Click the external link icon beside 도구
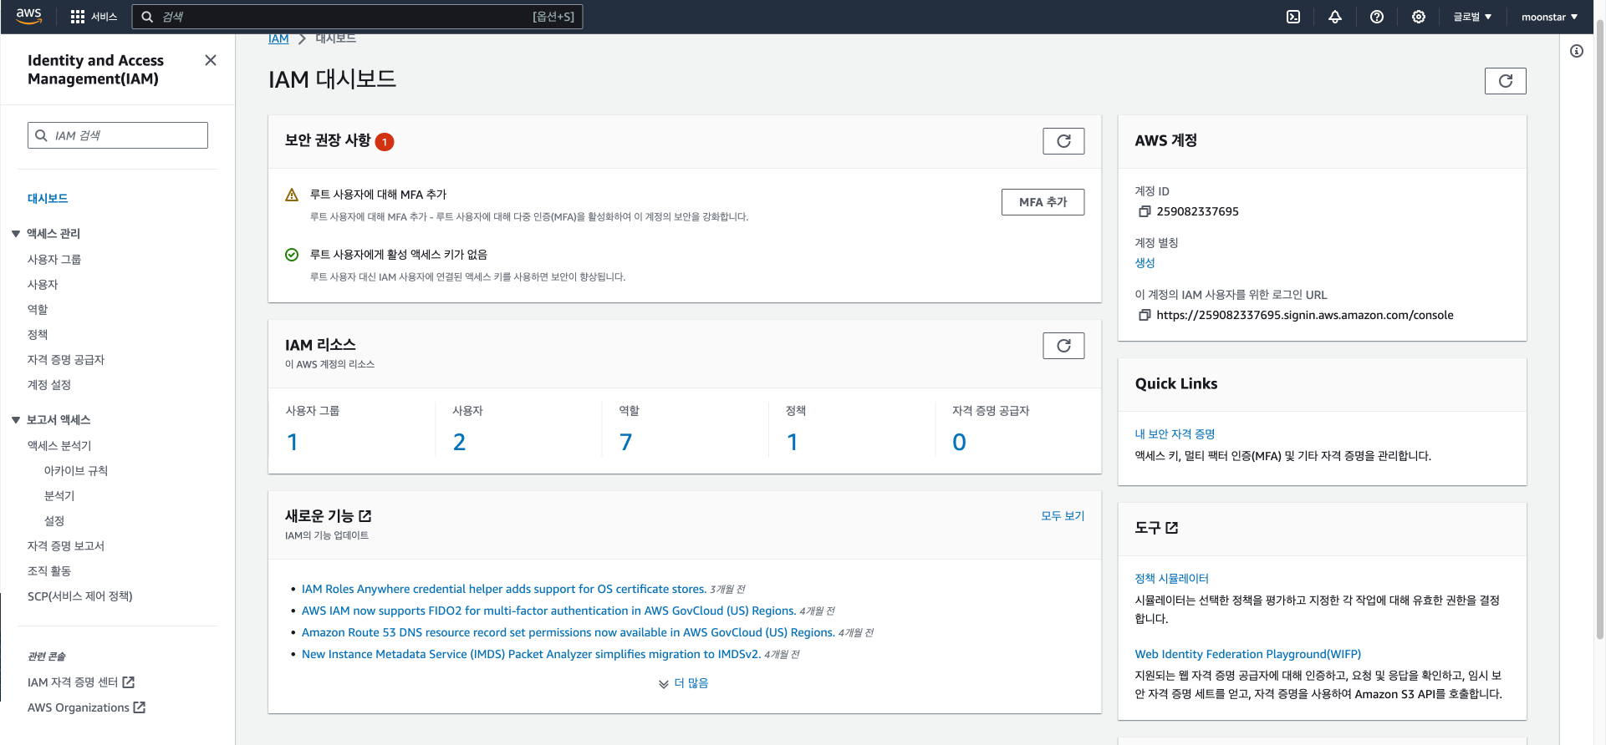 1172,528
